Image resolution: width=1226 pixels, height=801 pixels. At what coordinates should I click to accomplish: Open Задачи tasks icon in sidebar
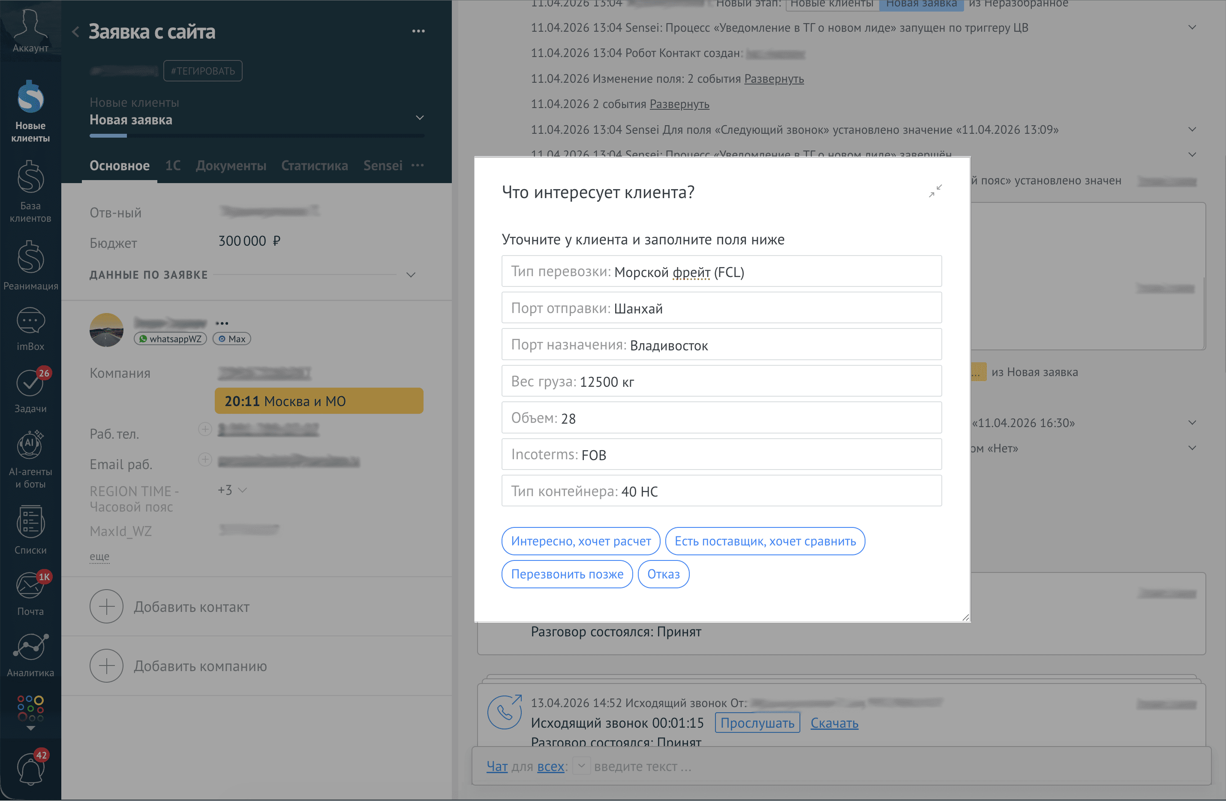point(30,391)
